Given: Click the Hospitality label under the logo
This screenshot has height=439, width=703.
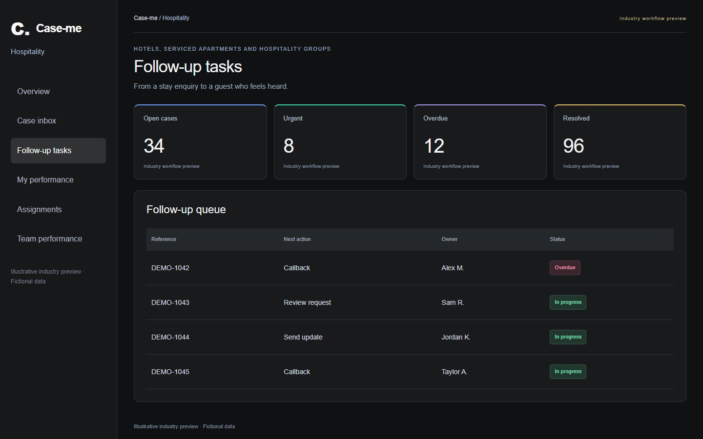Looking at the screenshot, I should pos(27,52).
